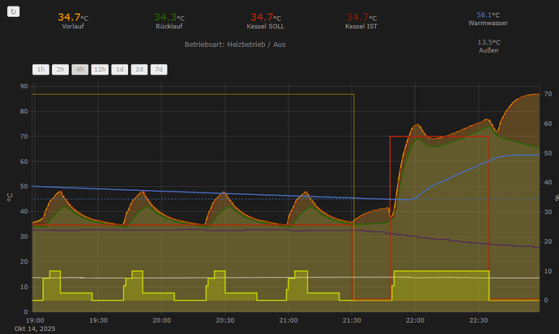Click the Rücklauf temperature reading
Image resolution: width=559 pixels, height=334 pixels.
click(x=169, y=17)
